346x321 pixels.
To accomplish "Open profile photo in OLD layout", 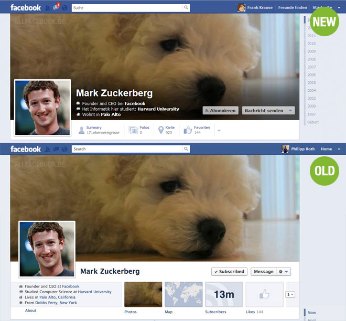I will click(47, 249).
